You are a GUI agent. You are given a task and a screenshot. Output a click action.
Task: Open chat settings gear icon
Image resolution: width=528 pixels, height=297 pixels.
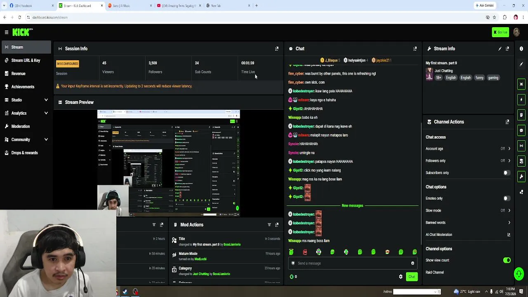click(x=401, y=277)
